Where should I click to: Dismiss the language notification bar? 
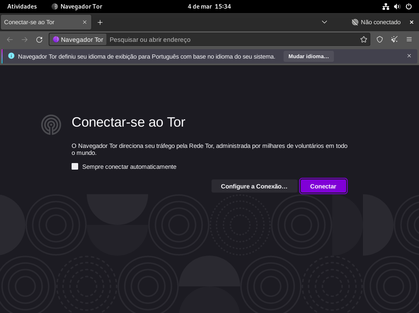[x=409, y=56]
